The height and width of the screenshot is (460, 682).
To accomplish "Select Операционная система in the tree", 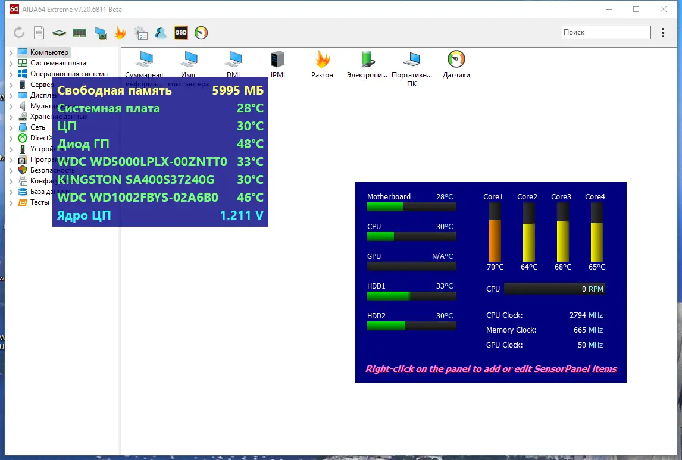I will [x=68, y=74].
